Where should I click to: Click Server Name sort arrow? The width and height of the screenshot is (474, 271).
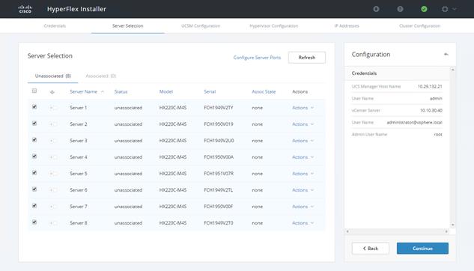pos(103,91)
